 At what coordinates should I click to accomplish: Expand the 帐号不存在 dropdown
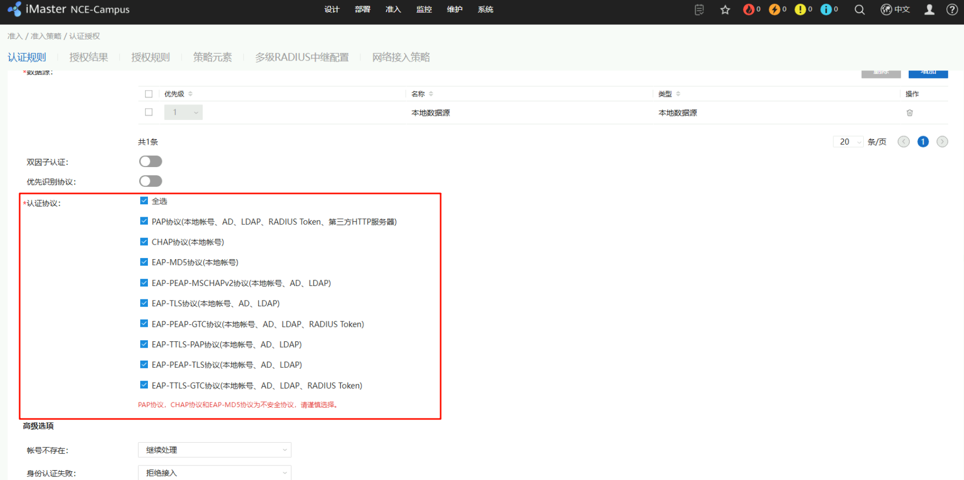point(215,450)
